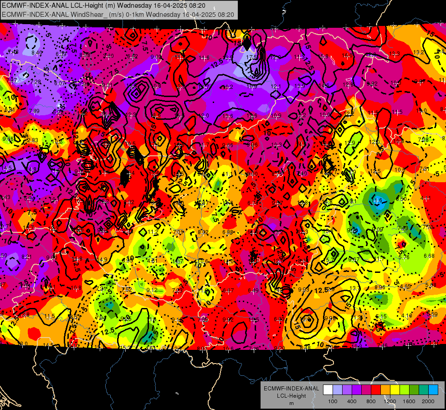
Task: Click the 9.12 wind shear value
Action: point(152,290)
